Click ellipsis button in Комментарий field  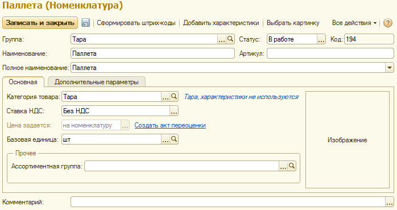pos(390,202)
